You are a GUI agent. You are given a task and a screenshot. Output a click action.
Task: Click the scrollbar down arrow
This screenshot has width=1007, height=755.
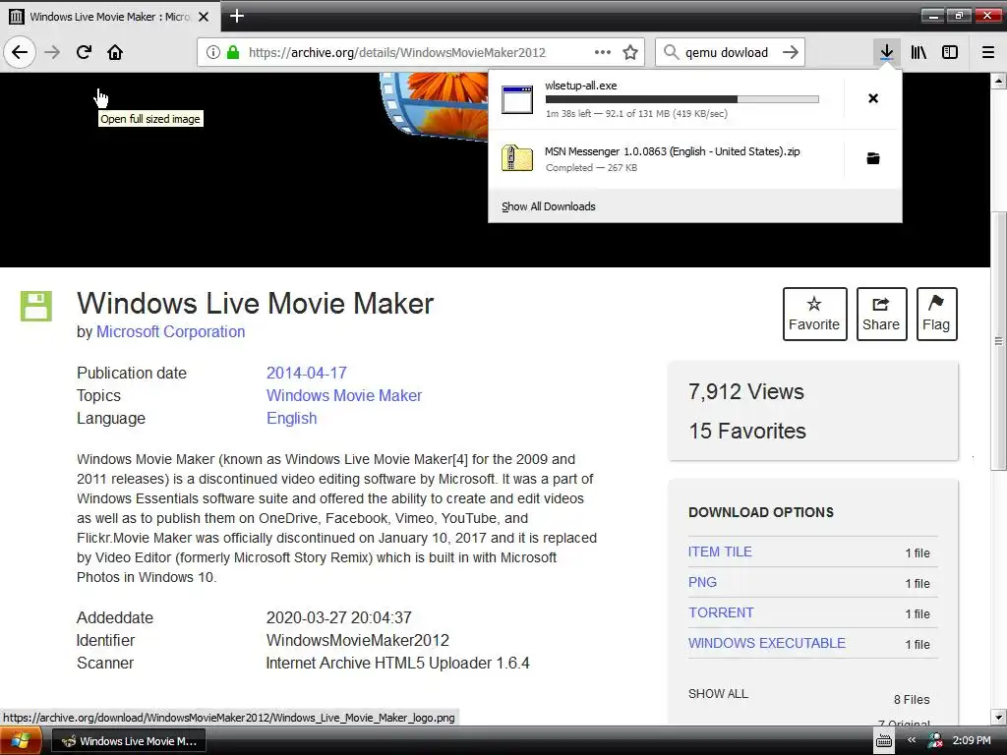coord(998,717)
